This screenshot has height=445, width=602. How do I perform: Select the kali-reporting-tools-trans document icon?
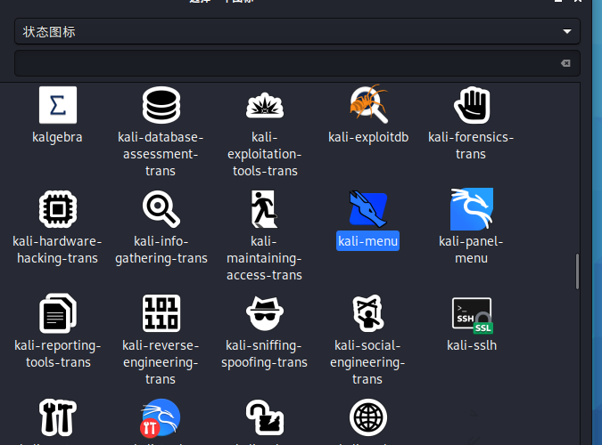pyautogui.click(x=58, y=313)
